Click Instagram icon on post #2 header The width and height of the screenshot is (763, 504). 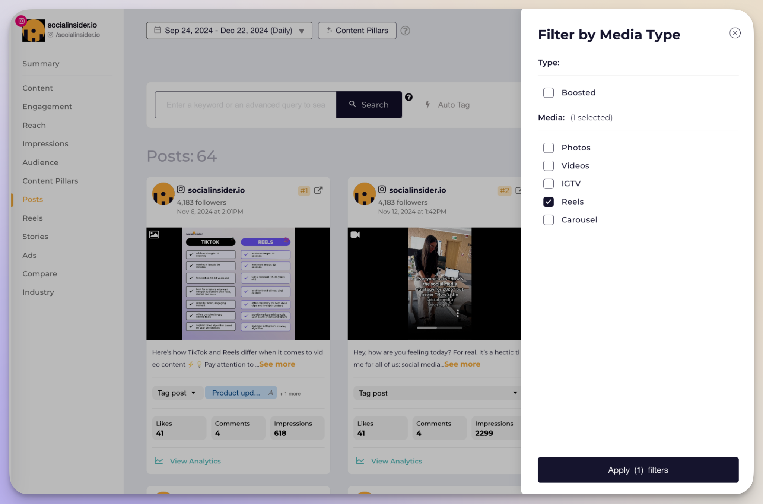(x=382, y=190)
